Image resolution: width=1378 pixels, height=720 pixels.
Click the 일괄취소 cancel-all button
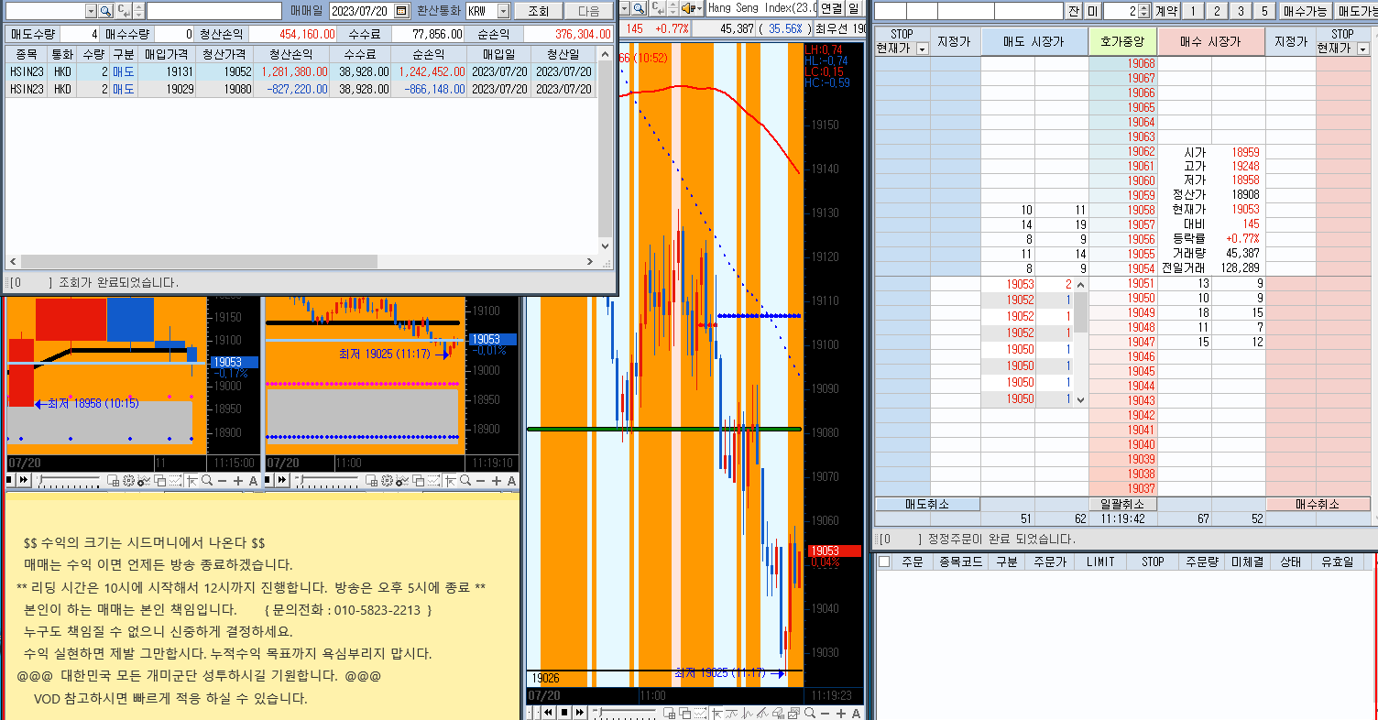click(1122, 504)
